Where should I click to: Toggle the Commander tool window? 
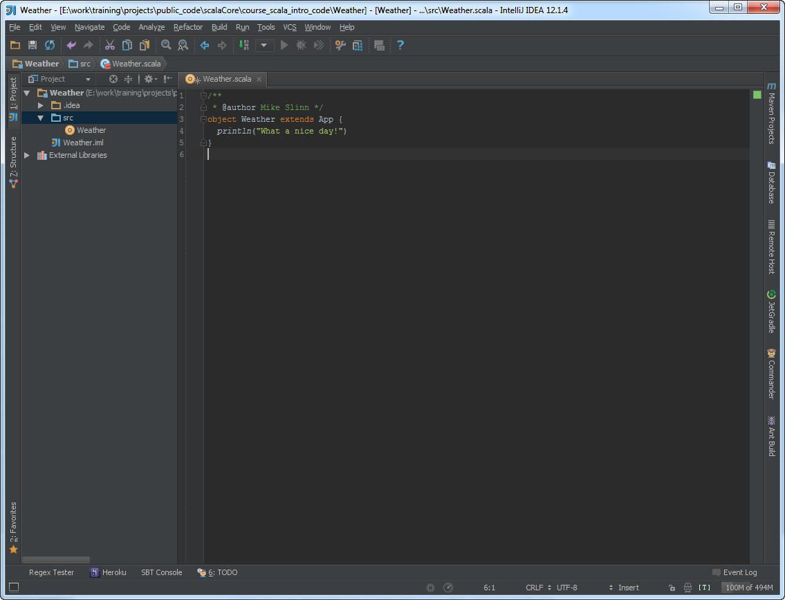[x=771, y=374]
